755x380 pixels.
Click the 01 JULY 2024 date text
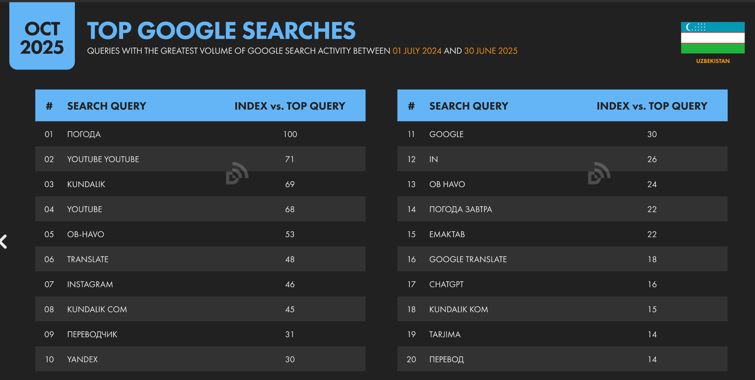point(417,51)
